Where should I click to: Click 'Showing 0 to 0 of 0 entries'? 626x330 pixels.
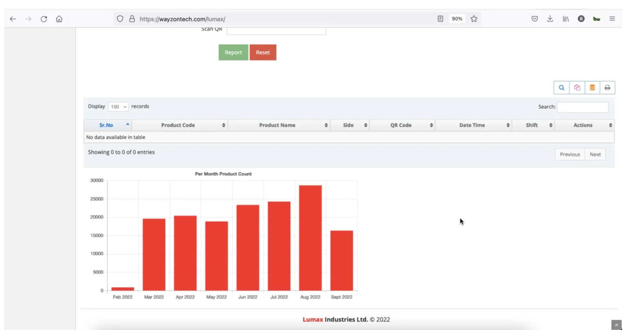click(121, 152)
